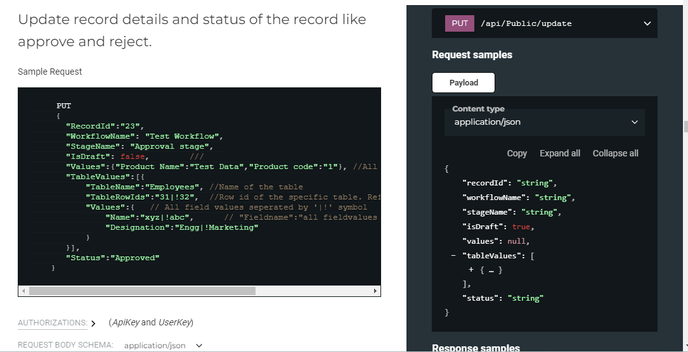Click the Response samples heading
Screen dimensions: 688x352
coord(476,348)
